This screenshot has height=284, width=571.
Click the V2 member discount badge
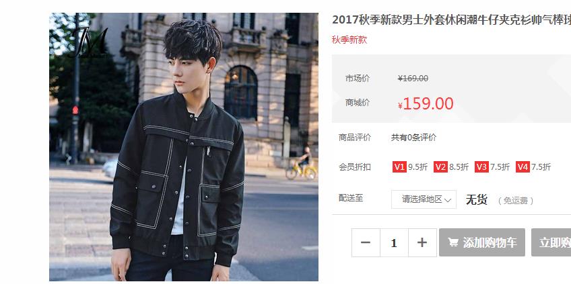click(x=440, y=167)
